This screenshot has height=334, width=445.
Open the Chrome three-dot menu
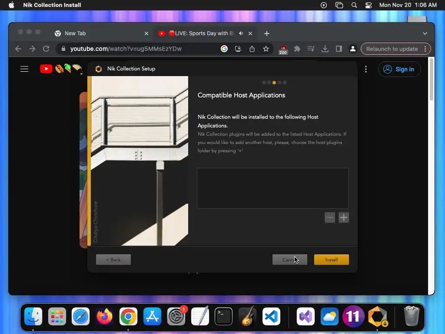click(x=425, y=49)
